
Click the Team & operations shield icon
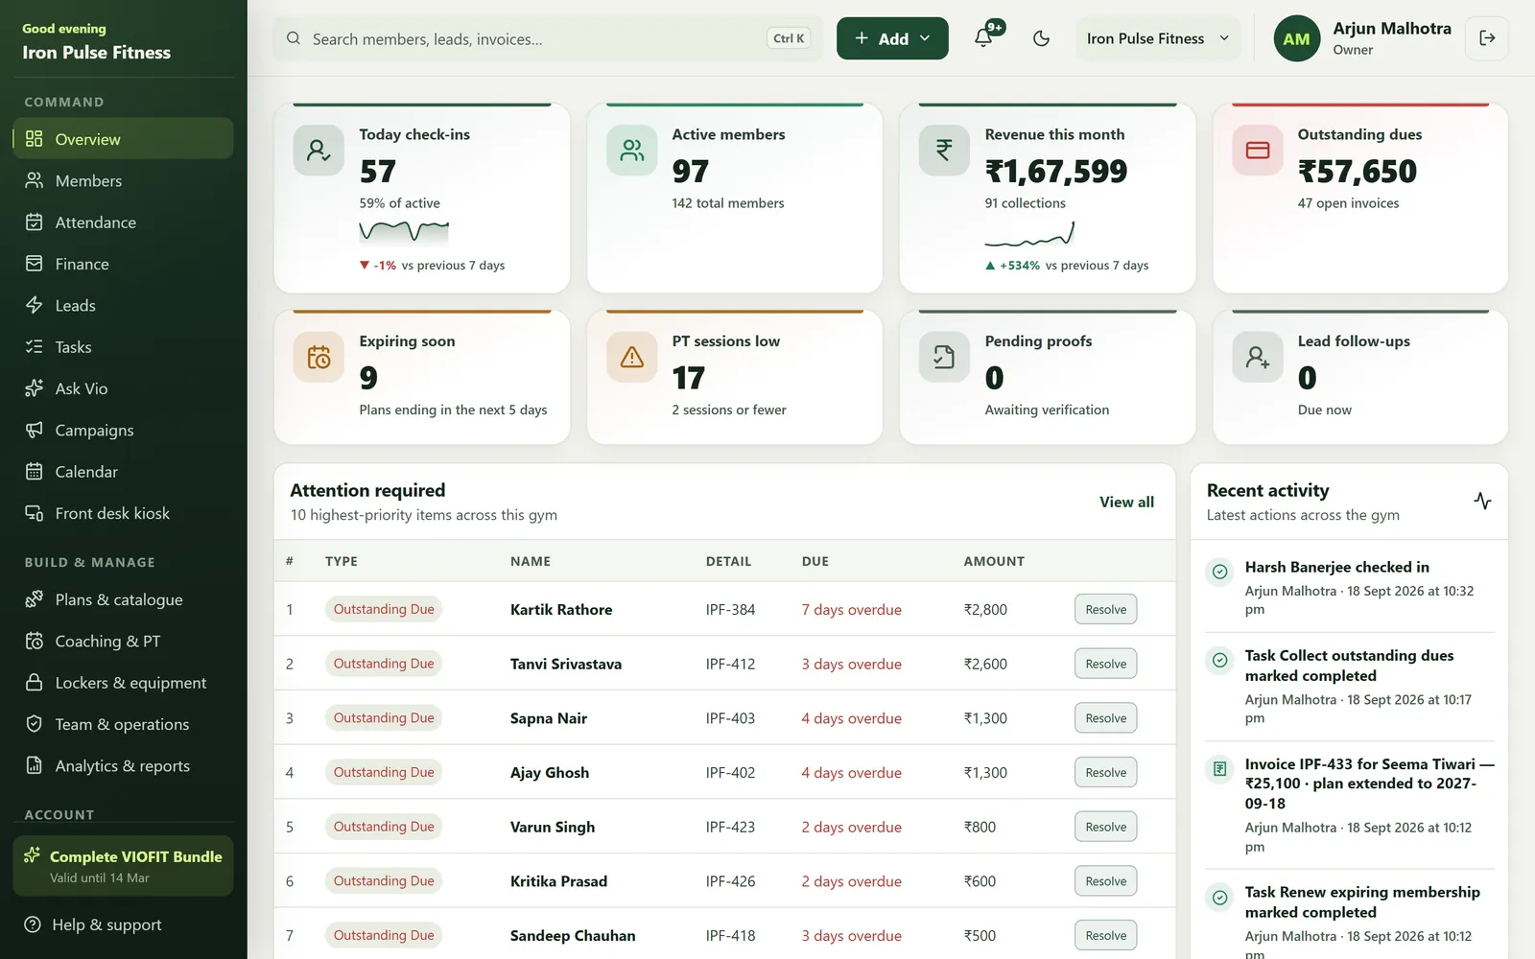35,724
